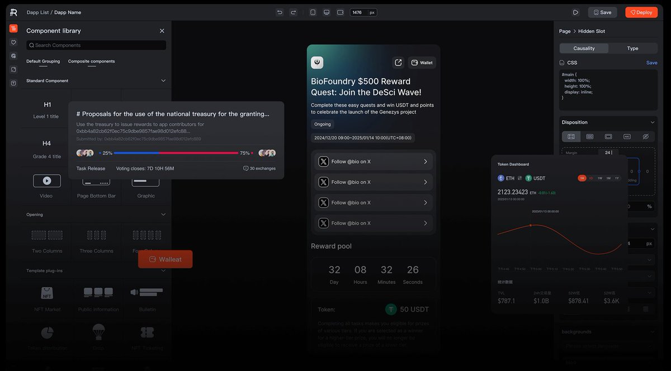The width and height of the screenshot is (671, 371).
Task: Select the 1M timeframe in Token Dashboard
Action: click(x=608, y=178)
